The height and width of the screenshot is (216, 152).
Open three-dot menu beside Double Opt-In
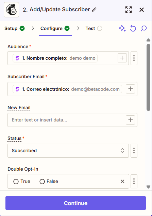tap(134, 181)
